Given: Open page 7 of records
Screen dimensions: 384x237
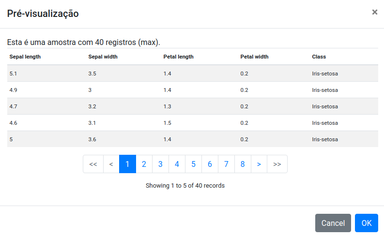Looking at the screenshot, I should [x=226, y=164].
